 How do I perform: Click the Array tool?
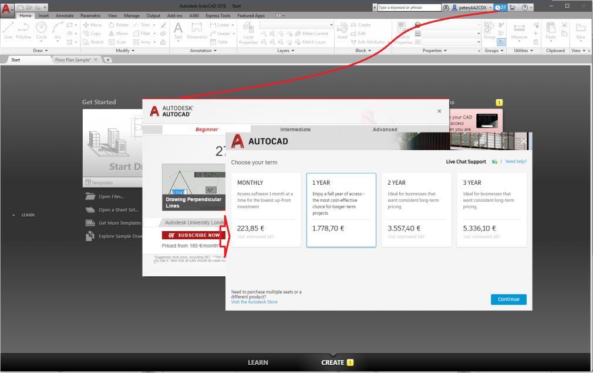(142, 42)
